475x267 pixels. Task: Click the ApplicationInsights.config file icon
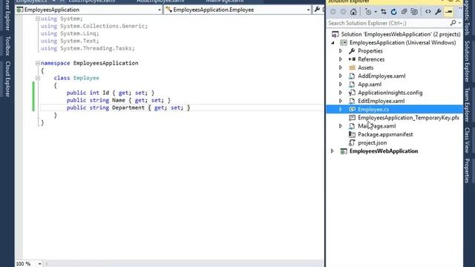tap(352, 93)
